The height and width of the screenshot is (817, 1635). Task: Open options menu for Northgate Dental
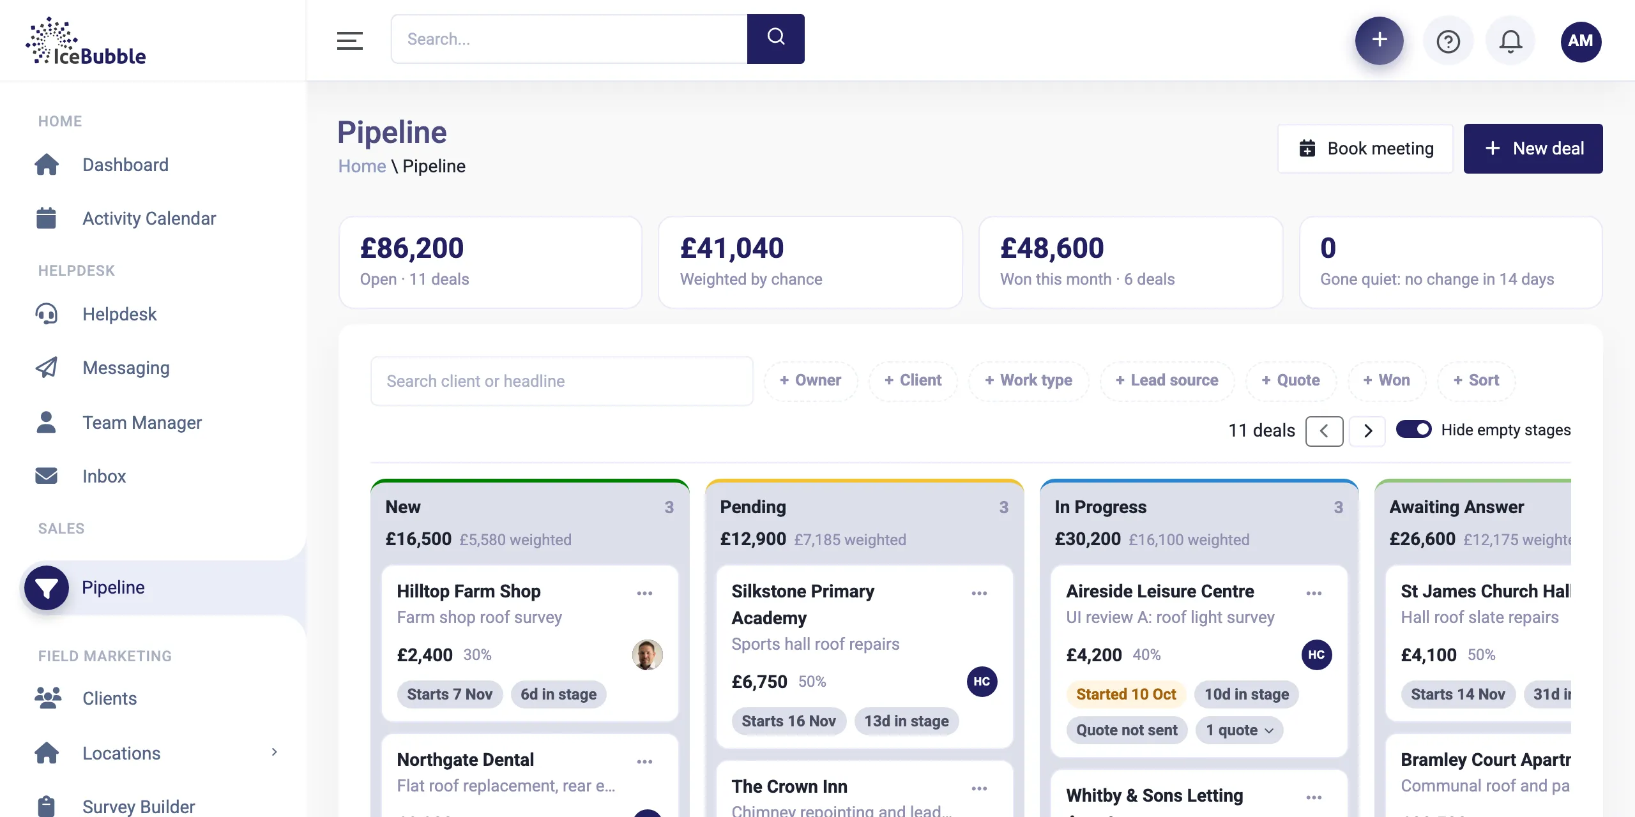pos(644,761)
